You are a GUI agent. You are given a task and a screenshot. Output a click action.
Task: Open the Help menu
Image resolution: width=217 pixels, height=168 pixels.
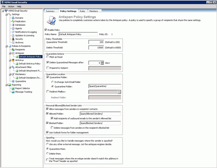point(19,7)
